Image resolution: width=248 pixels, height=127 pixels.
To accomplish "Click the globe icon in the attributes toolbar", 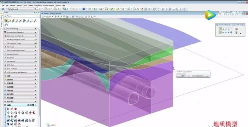I will pos(64,9).
